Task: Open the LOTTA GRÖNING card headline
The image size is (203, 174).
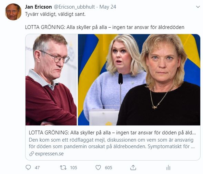Action: 112,133
